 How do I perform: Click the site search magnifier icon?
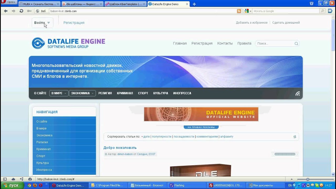(x=296, y=44)
